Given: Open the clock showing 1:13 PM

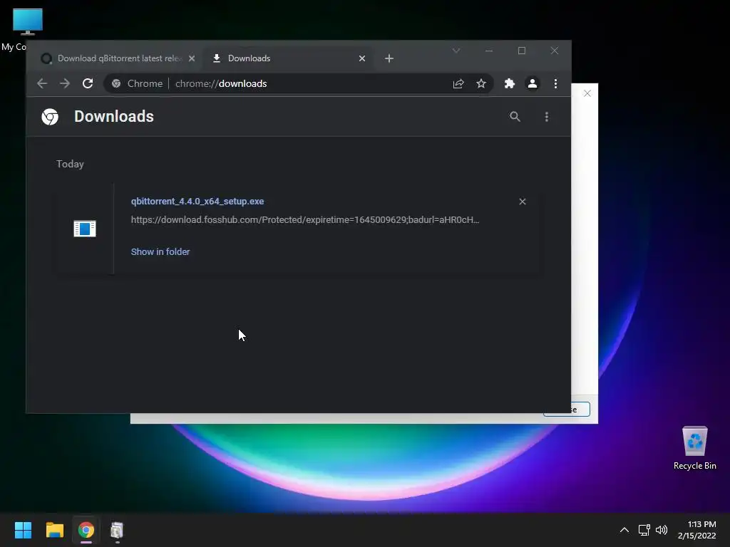Looking at the screenshot, I should click(x=697, y=530).
